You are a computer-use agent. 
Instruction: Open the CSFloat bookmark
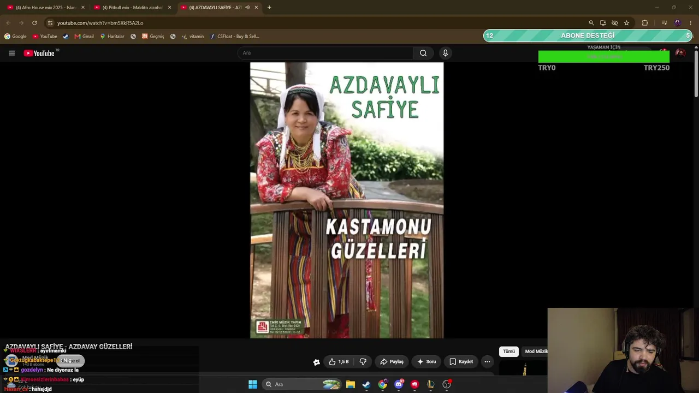pyautogui.click(x=235, y=37)
